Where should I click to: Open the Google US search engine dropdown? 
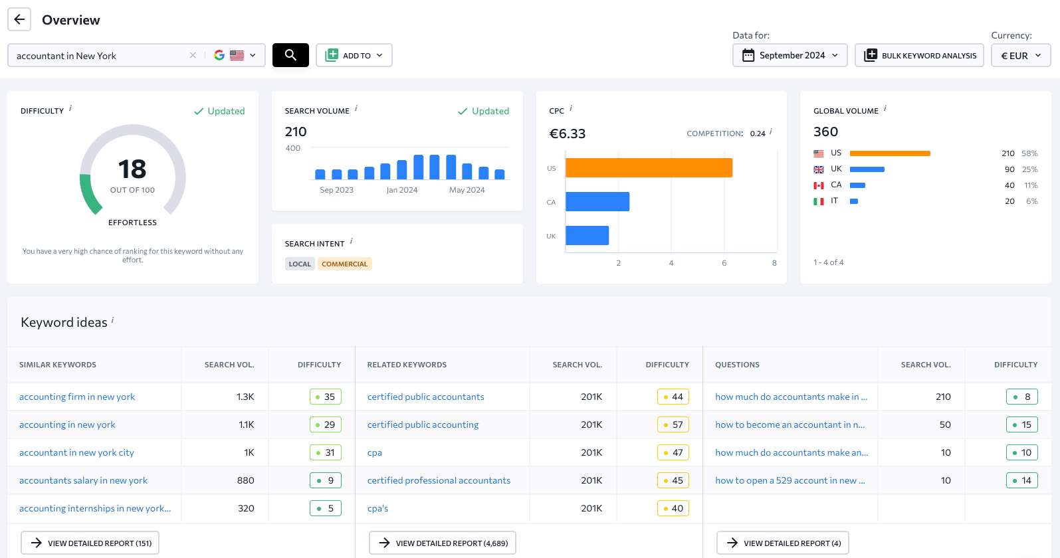[x=235, y=55]
